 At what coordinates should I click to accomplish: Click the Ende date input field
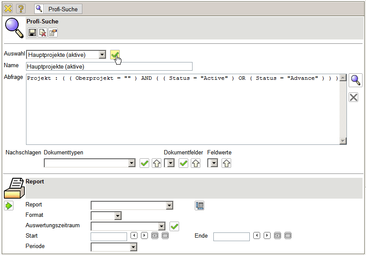(231, 236)
